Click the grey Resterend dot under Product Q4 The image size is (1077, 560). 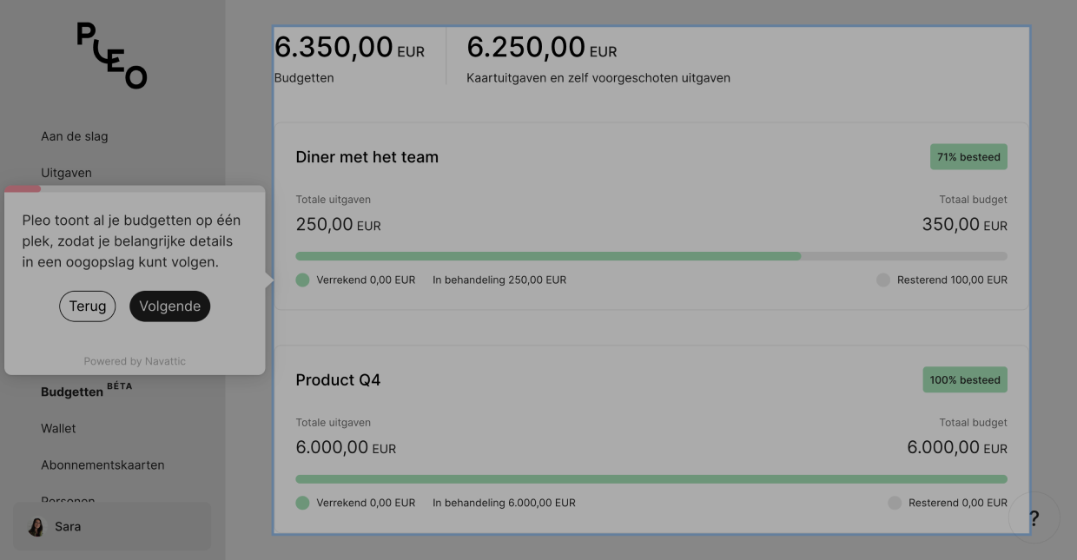click(x=895, y=503)
